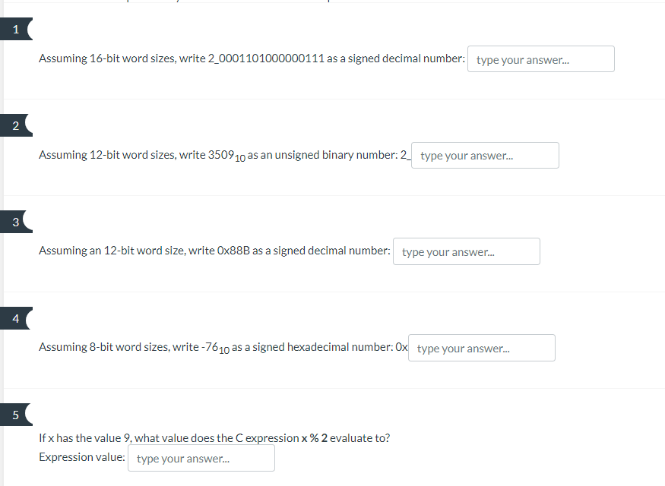This screenshot has height=486, width=665.
Task: Click the question 5 number badge
Action: pyautogui.click(x=15, y=415)
